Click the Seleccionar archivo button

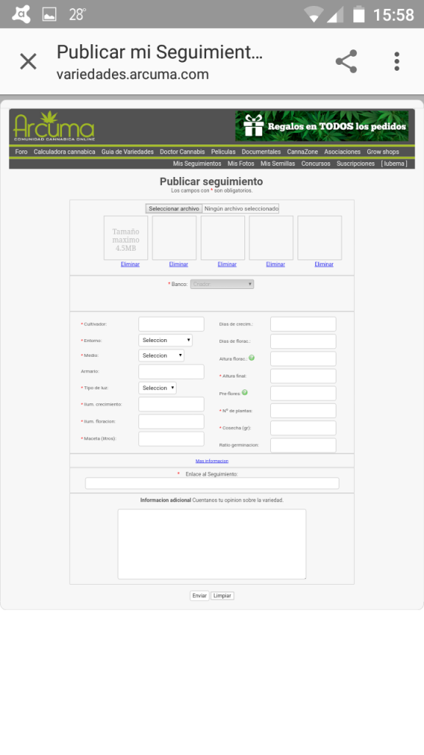[174, 209]
